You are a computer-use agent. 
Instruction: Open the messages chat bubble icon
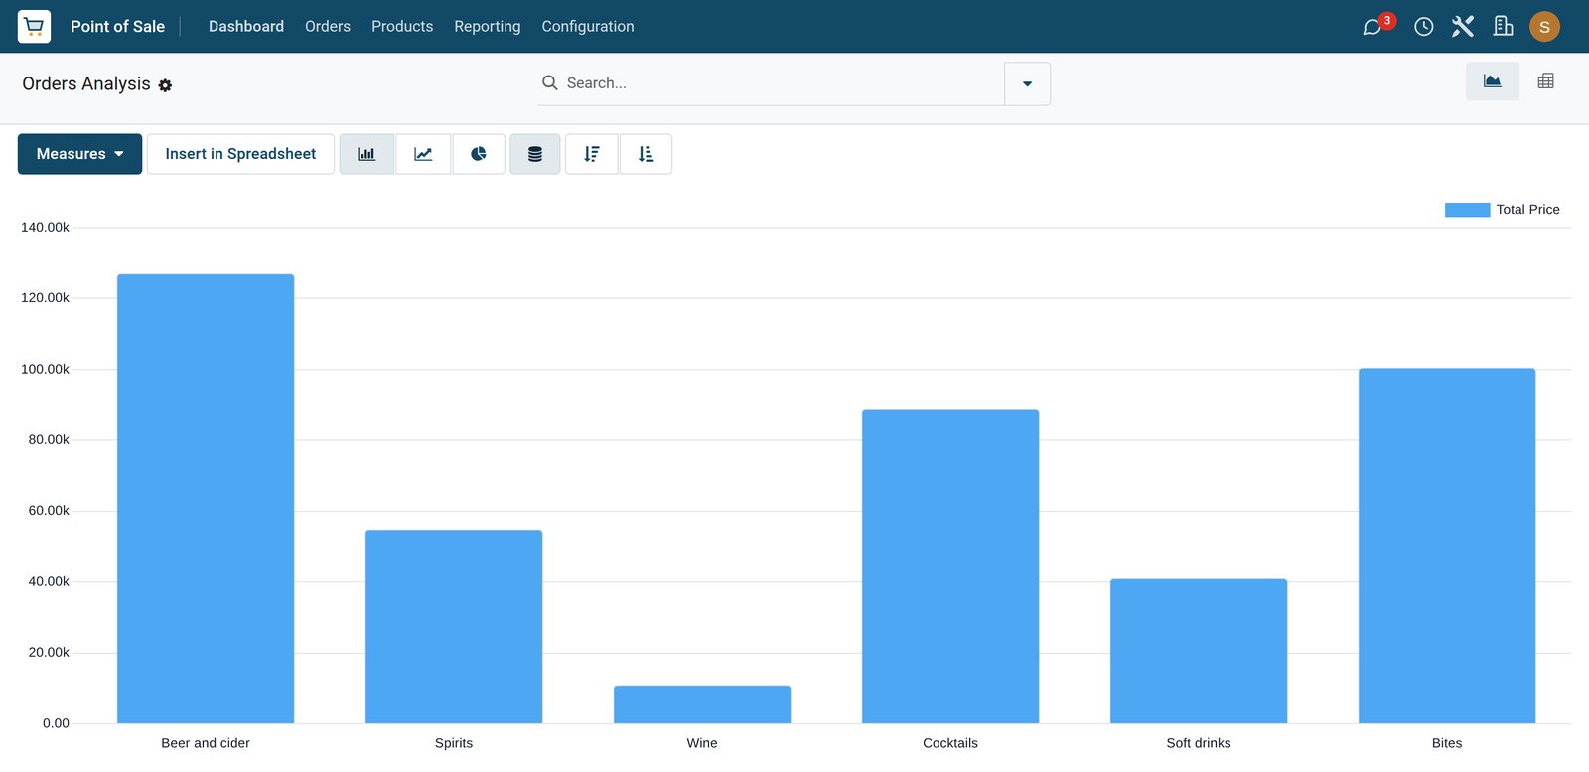1372,27
